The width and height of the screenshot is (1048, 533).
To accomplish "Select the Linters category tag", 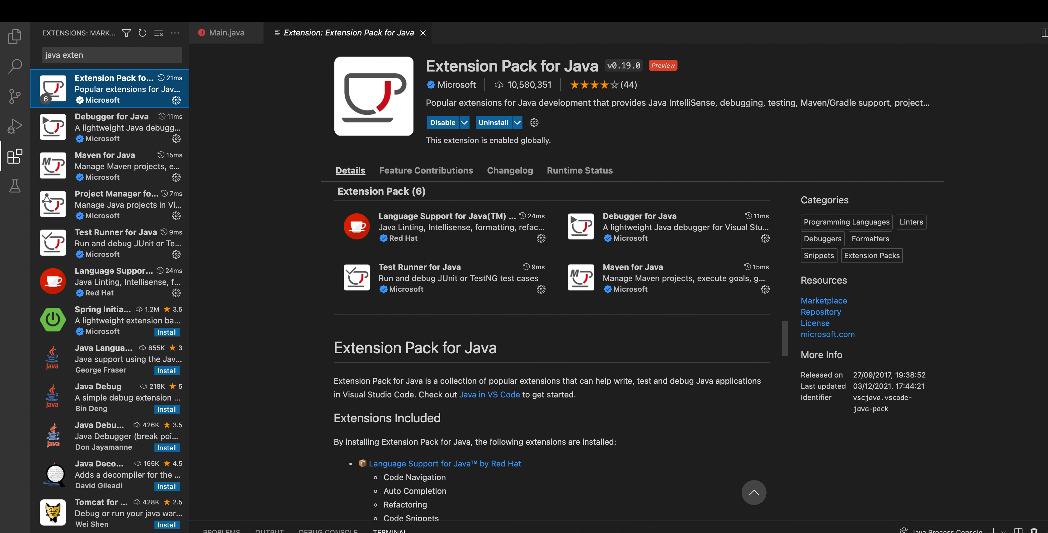I will (911, 222).
